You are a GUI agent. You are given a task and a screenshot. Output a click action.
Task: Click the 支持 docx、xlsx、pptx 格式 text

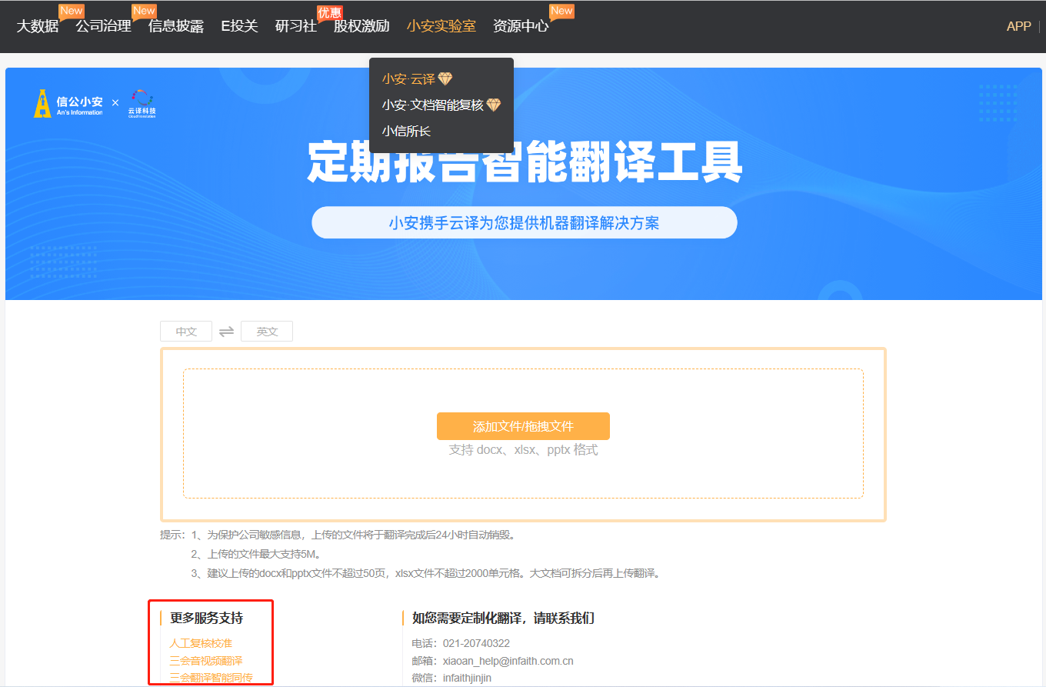[x=523, y=450]
